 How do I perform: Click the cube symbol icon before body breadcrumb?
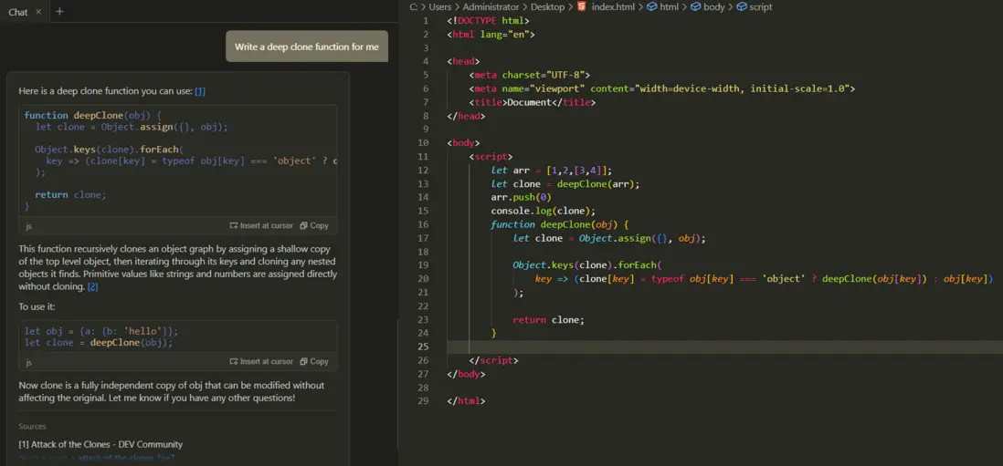coord(695,6)
